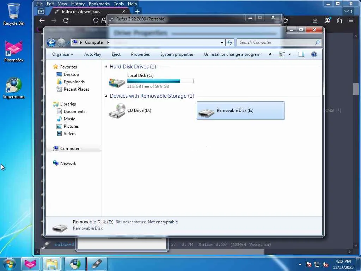Image resolution: width=361 pixels, height=271 pixels.
Task: Click the Change your view icon
Action: [x=282, y=54]
